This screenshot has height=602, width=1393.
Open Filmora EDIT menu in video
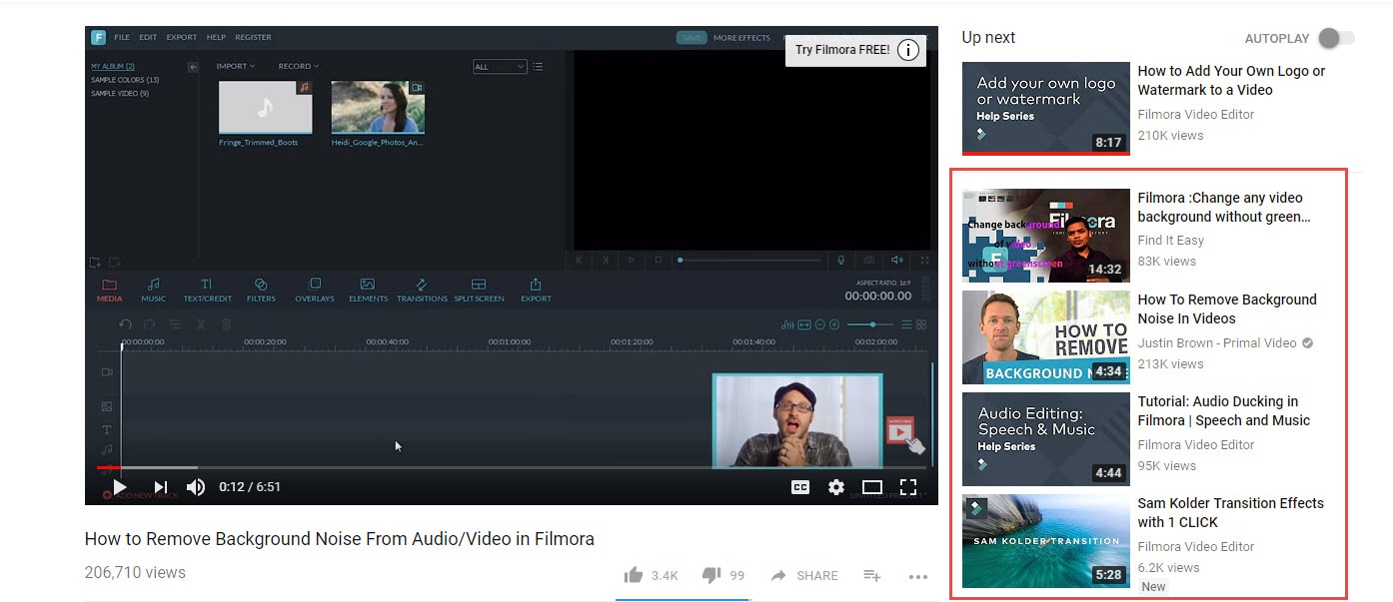coord(148,37)
